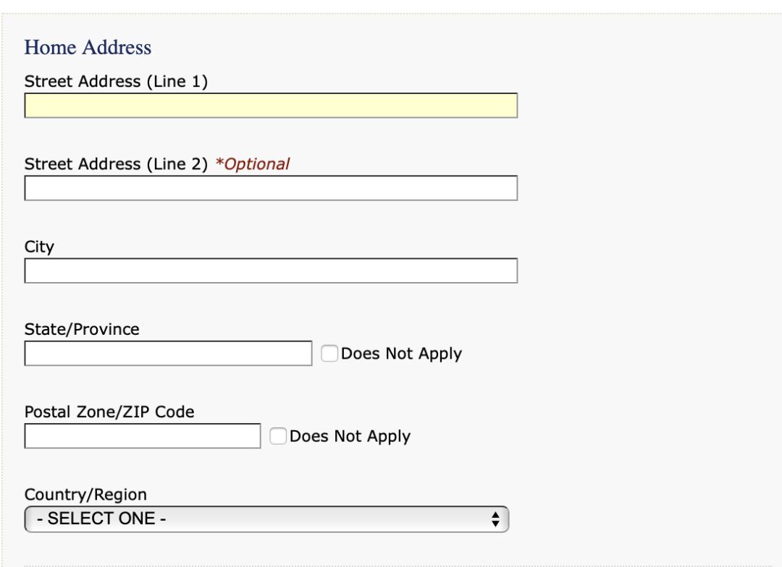Click the "State/Province" field label

tap(82, 329)
